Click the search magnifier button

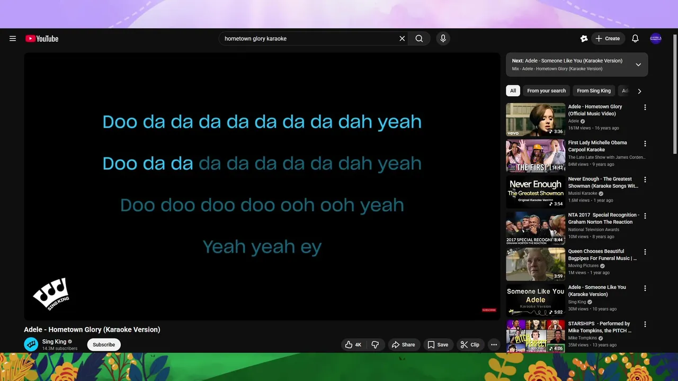pyautogui.click(x=419, y=39)
